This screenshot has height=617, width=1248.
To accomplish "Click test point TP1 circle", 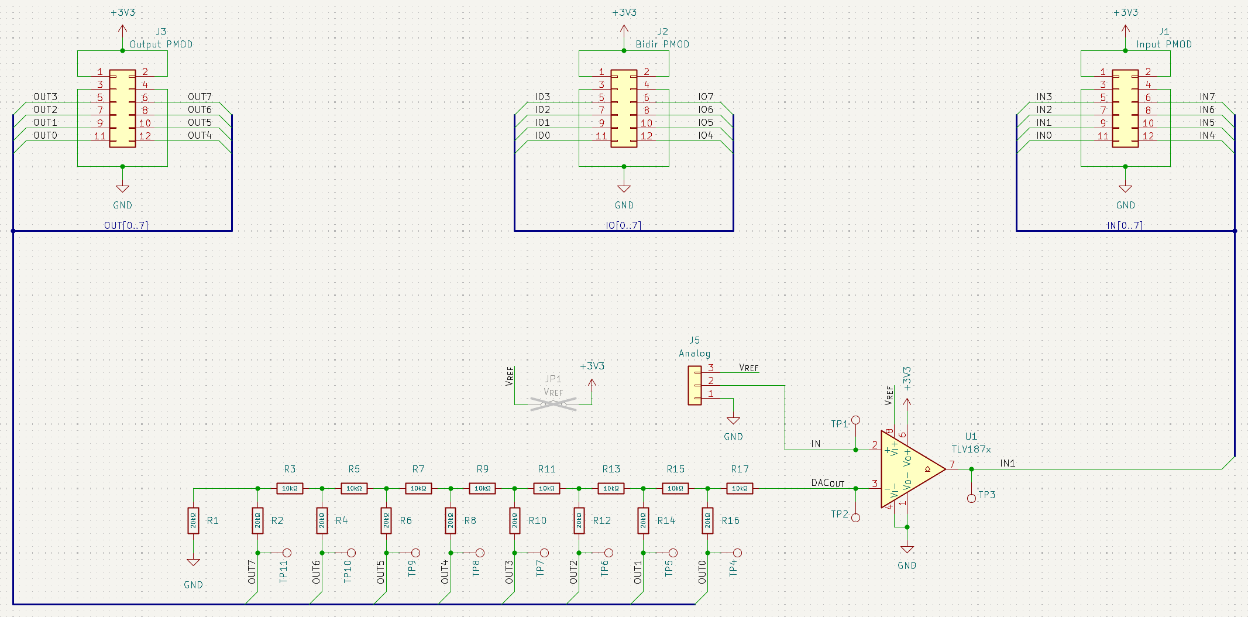I will point(855,420).
